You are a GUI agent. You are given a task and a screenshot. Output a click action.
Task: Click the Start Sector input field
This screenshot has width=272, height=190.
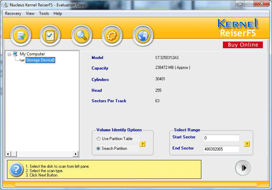pos(221,138)
